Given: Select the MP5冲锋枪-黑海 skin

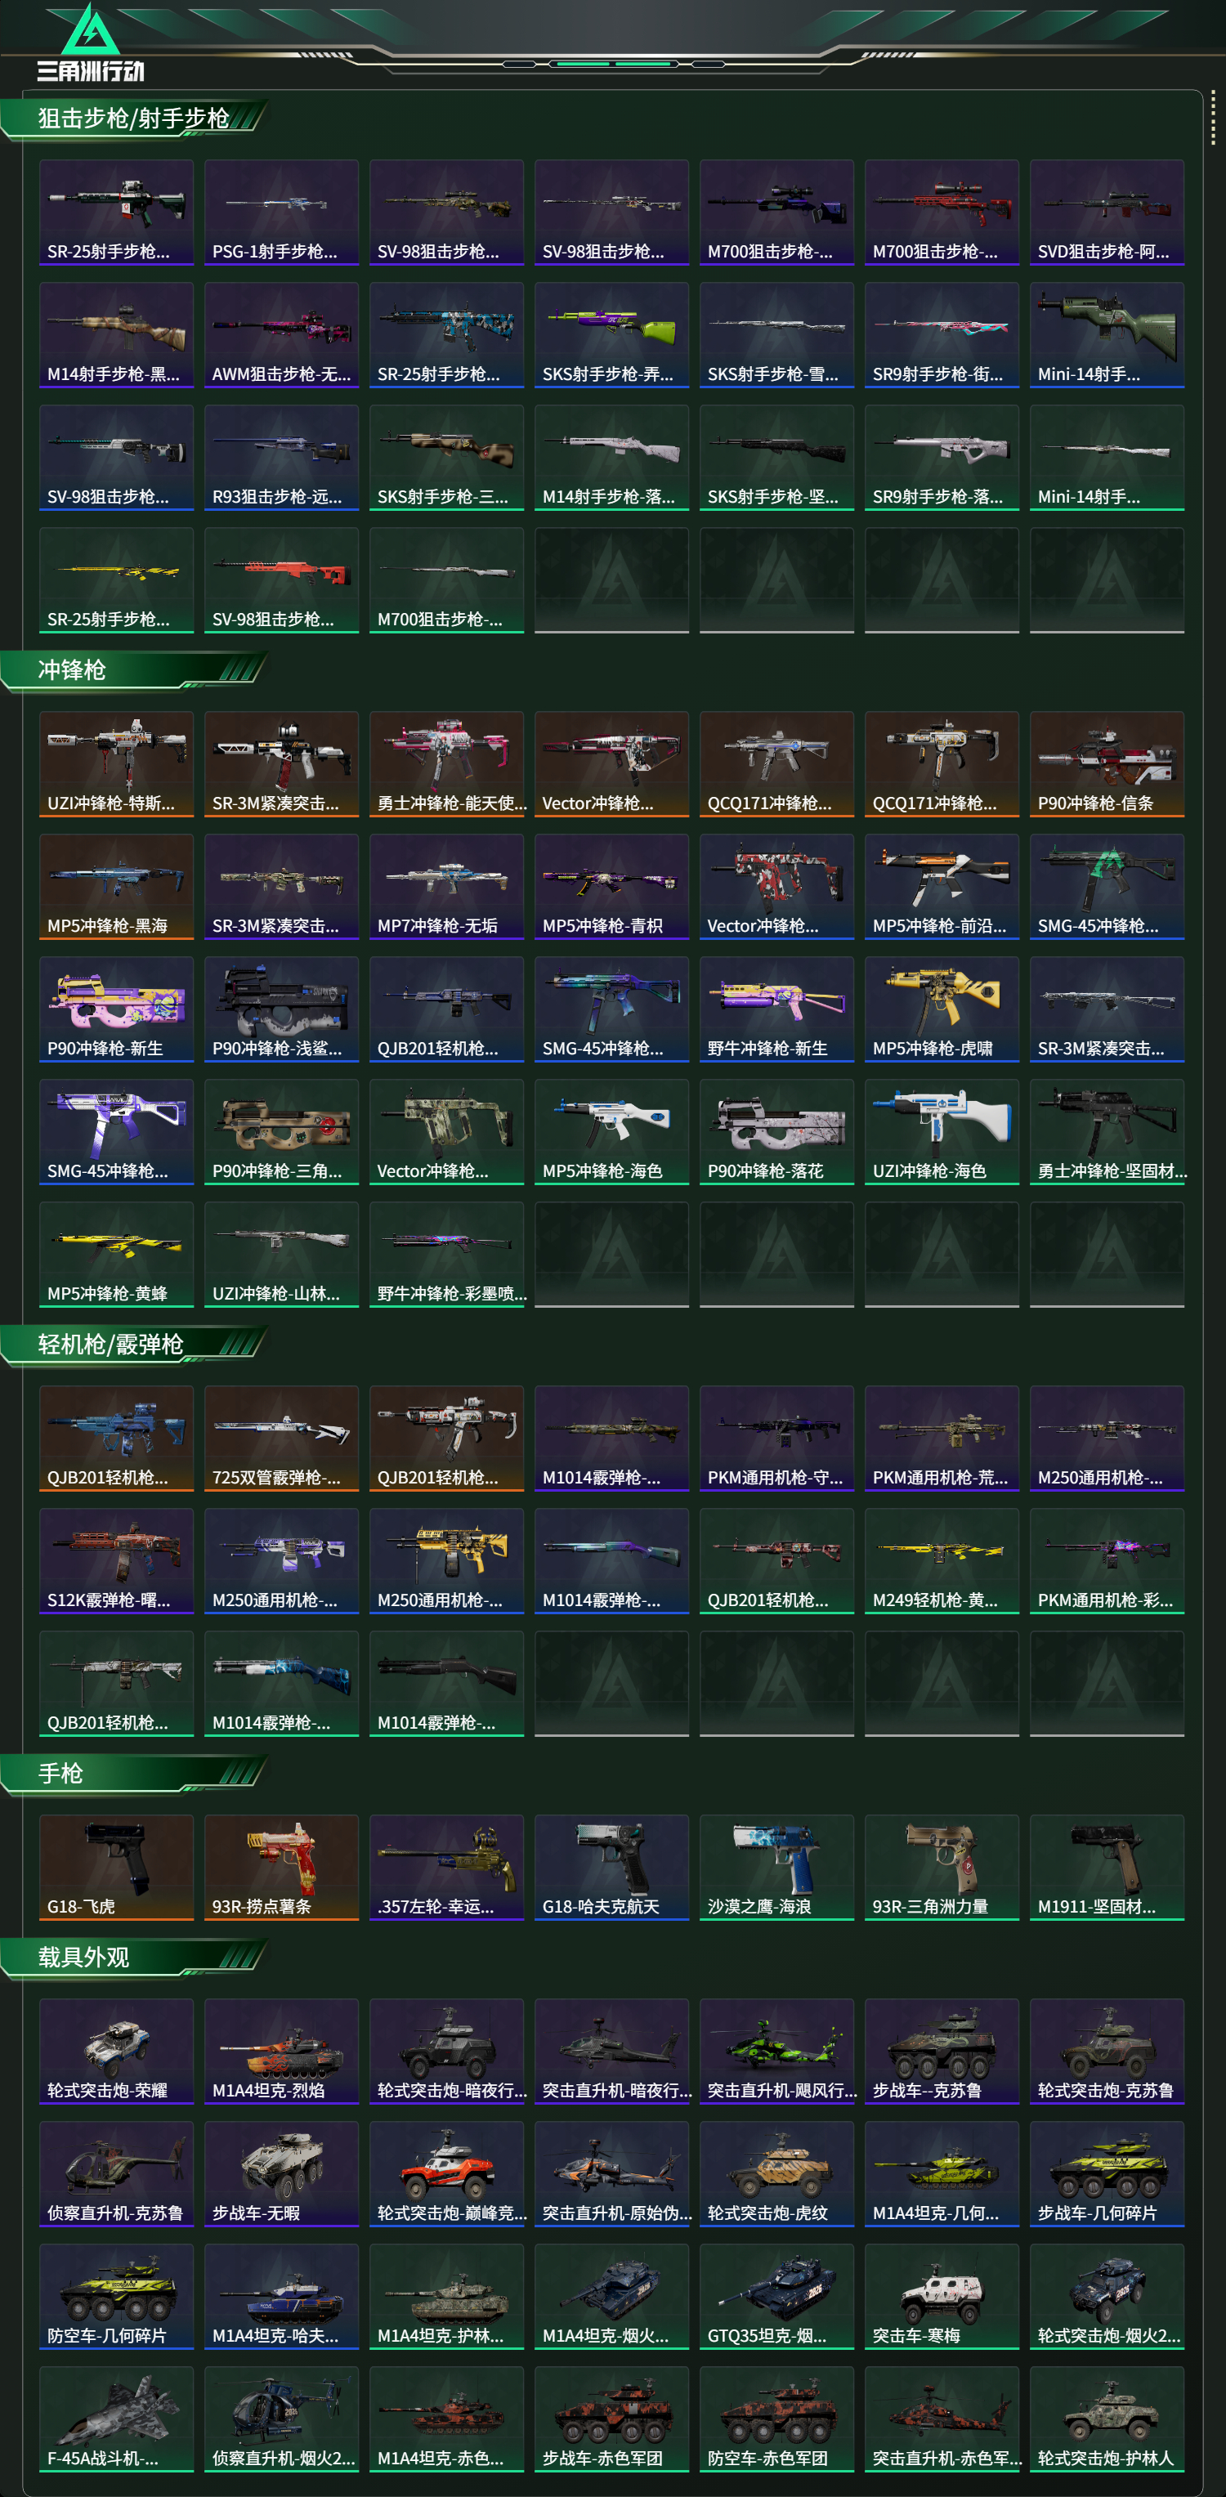Looking at the screenshot, I should [x=116, y=887].
